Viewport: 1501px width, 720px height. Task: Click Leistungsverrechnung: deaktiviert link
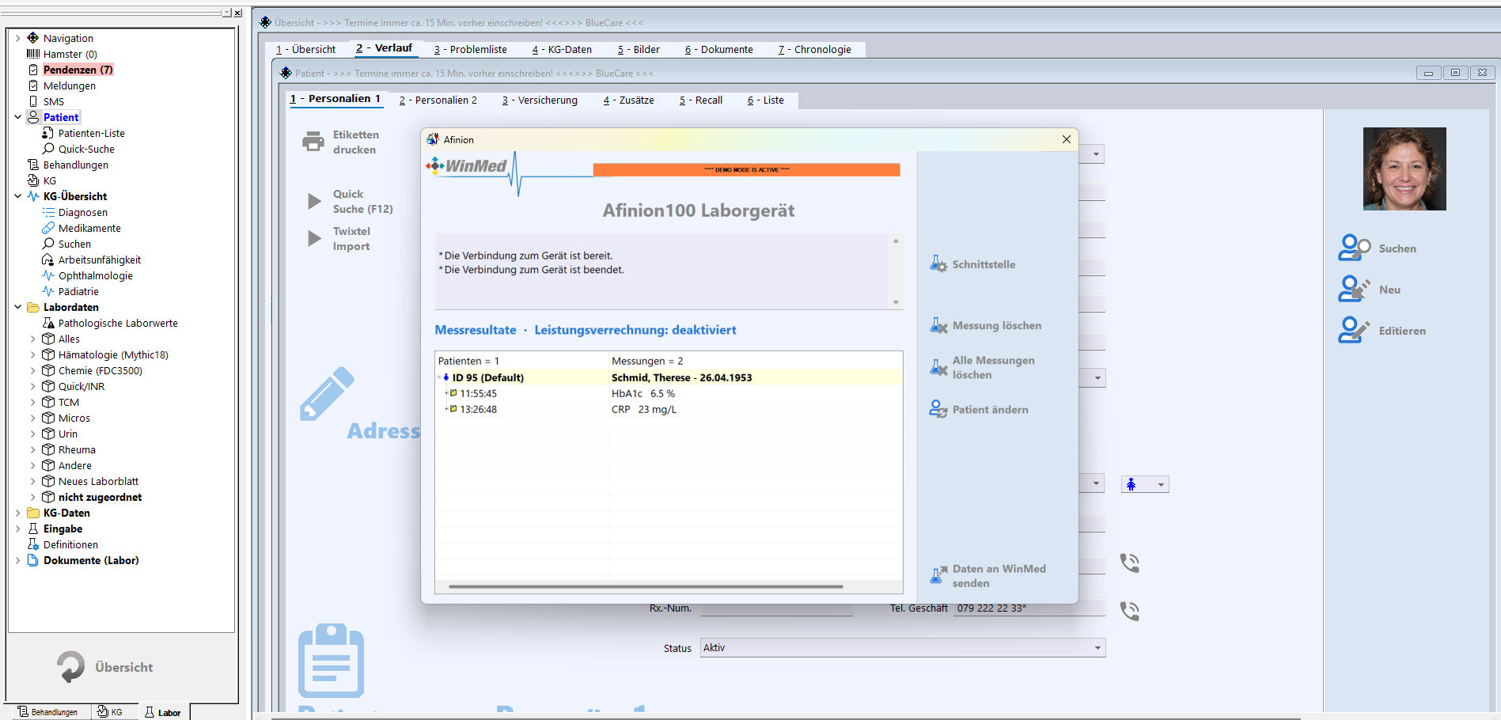point(635,330)
